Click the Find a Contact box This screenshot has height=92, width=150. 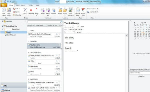pos(92,9)
